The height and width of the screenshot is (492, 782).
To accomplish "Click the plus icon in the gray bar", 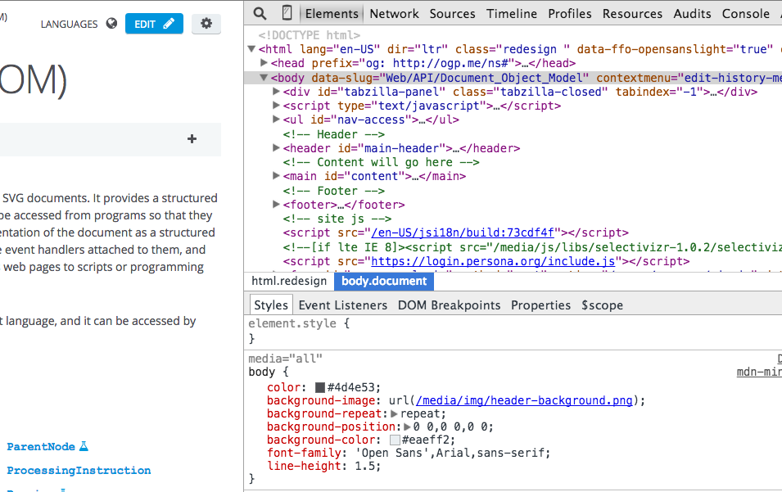I will (x=192, y=139).
